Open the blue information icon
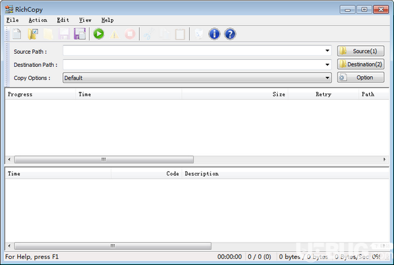Viewport: 394px width, 265px height. pos(214,34)
